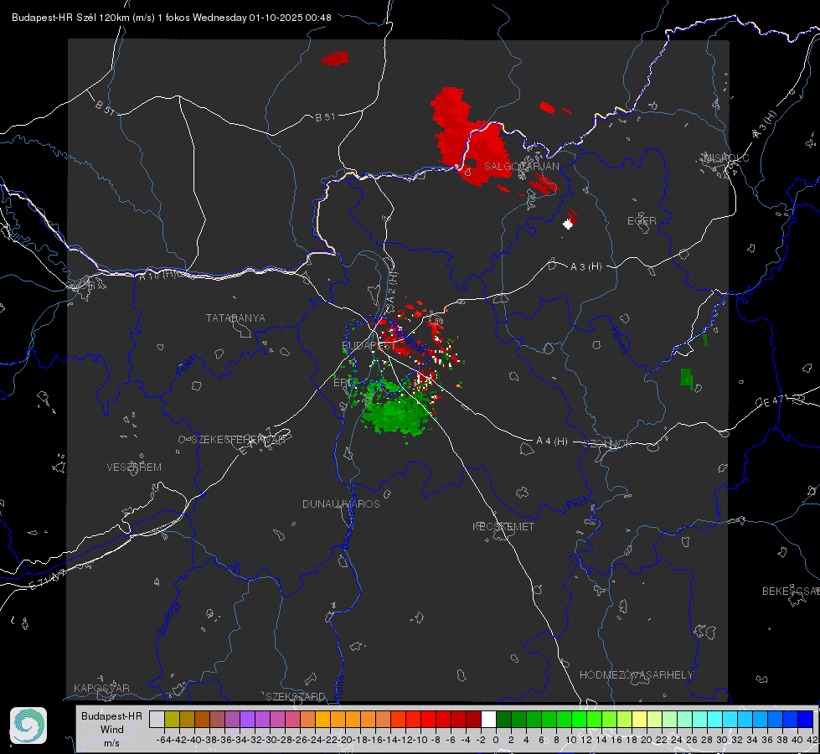The image size is (820, 754).
Task: Click the swirl logo icon beside legend
Action: pyautogui.click(x=28, y=726)
